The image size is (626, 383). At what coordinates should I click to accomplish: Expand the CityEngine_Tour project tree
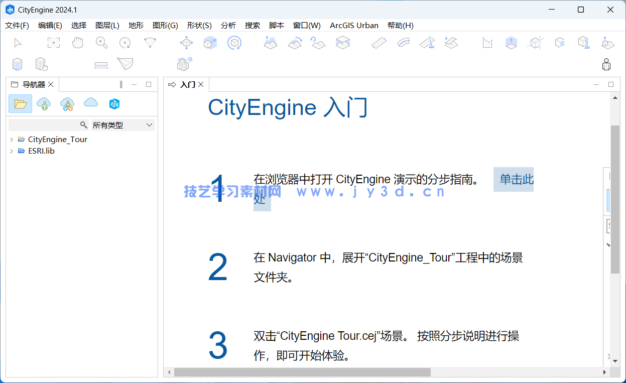tap(12, 139)
